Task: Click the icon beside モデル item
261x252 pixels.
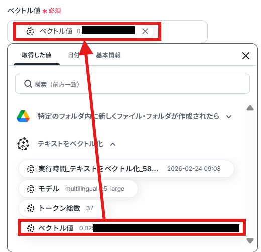Action: [x=31, y=189]
